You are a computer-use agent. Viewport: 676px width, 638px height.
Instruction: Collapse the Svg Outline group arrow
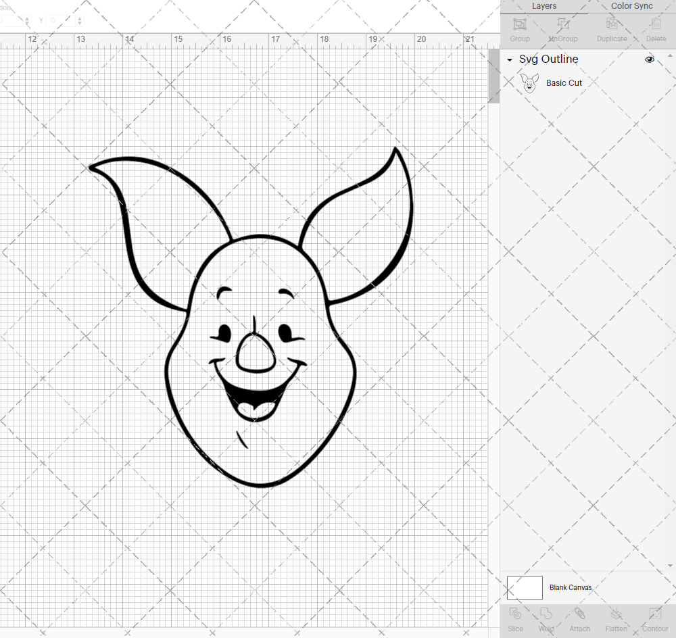pyautogui.click(x=510, y=60)
